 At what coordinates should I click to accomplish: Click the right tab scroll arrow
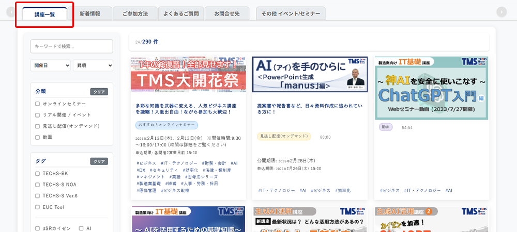[x=501, y=12]
